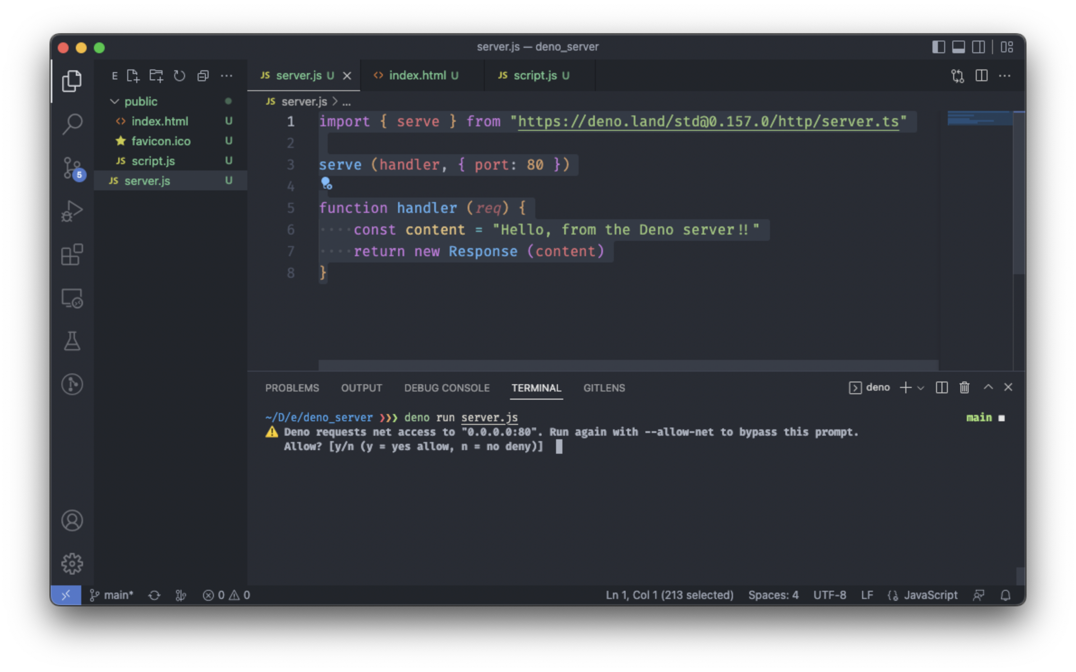Open Manage gear settings icon
This screenshot has width=1076, height=672.
72,564
